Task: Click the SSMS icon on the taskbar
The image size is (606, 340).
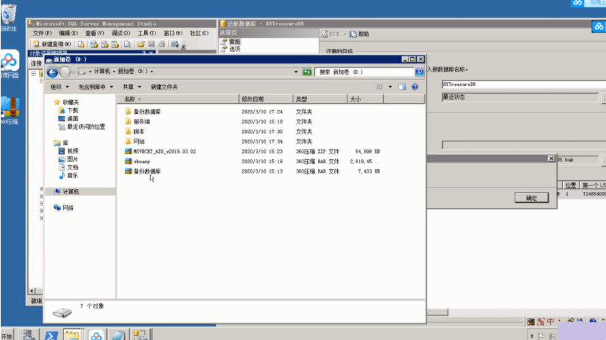Action: click(140, 335)
